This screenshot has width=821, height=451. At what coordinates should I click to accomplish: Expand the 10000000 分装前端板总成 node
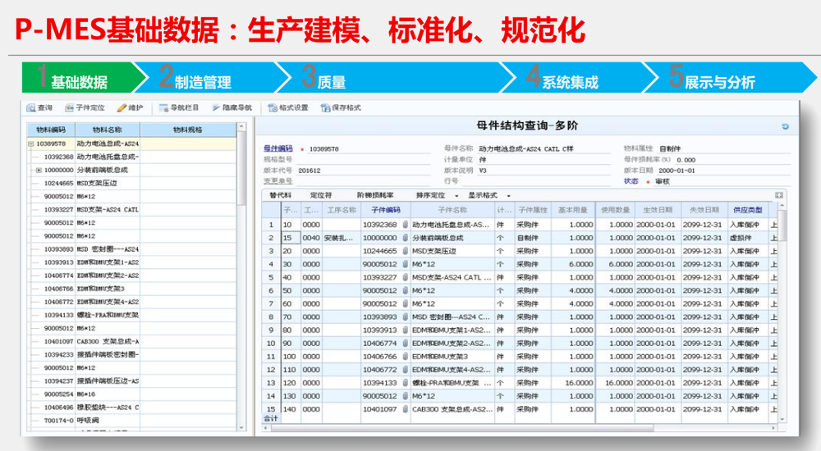coord(39,170)
